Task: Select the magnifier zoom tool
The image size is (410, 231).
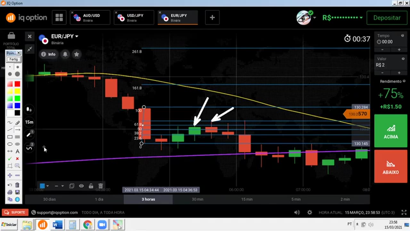Action: coord(17,166)
